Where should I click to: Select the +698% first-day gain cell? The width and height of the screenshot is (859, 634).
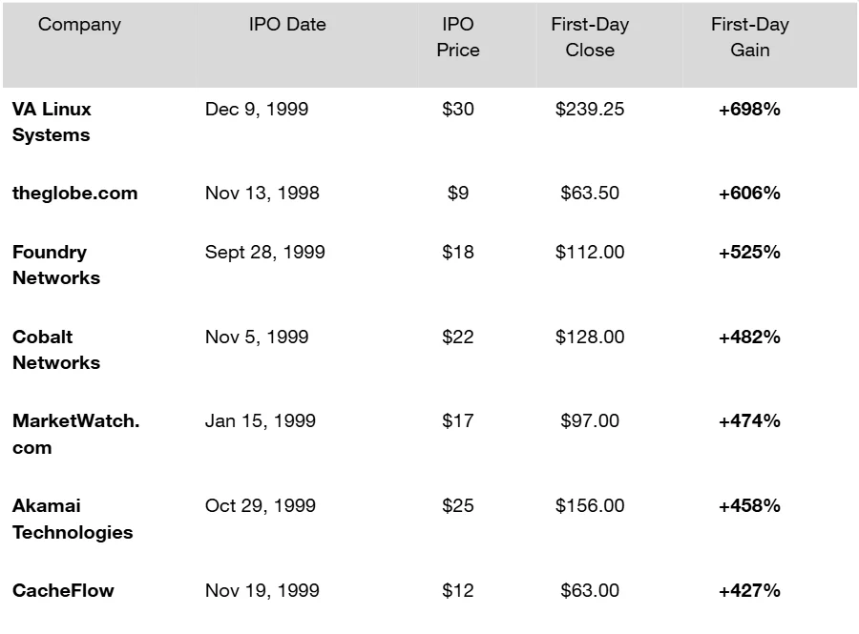click(749, 109)
